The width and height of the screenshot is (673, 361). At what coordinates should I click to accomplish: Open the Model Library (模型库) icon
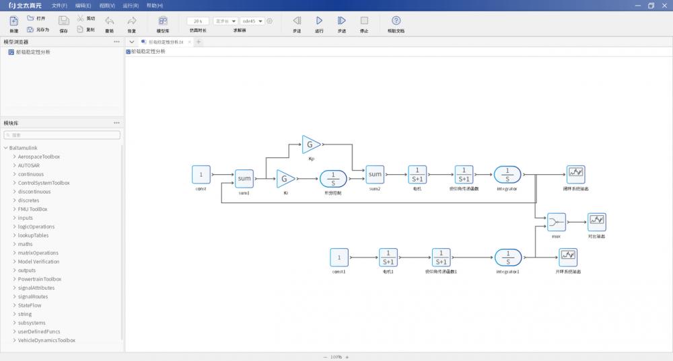click(x=163, y=22)
